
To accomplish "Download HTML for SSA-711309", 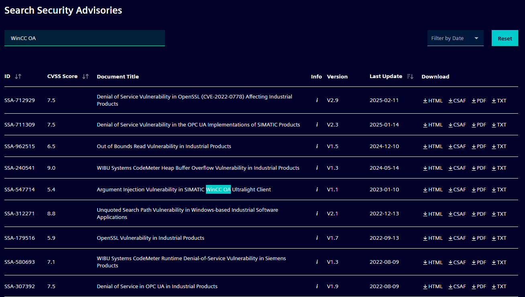I will 433,125.
